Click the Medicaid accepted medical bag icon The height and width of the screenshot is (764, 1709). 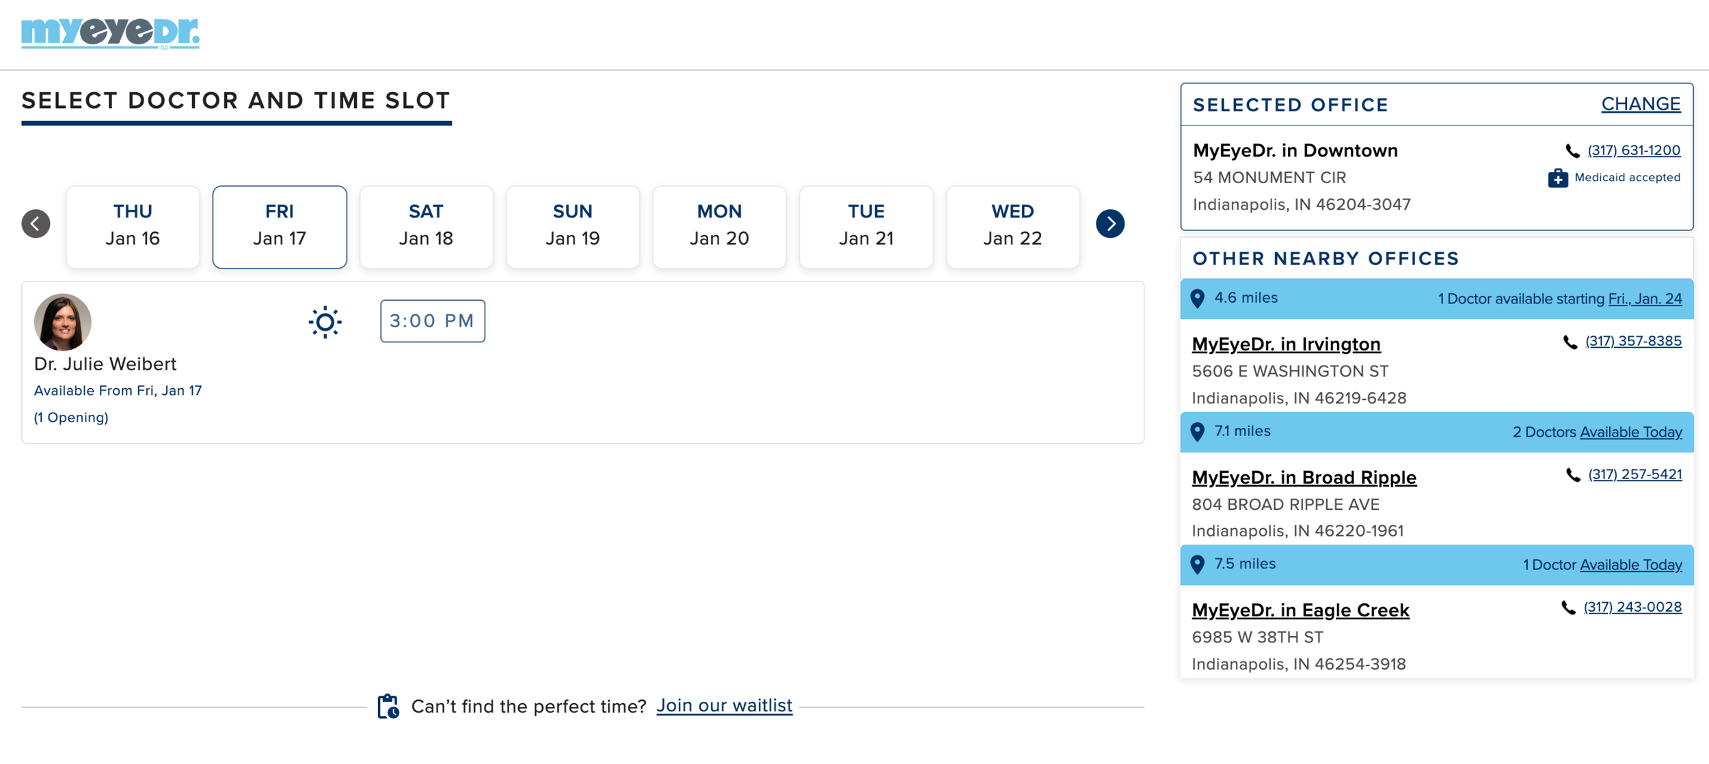pyautogui.click(x=1557, y=178)
